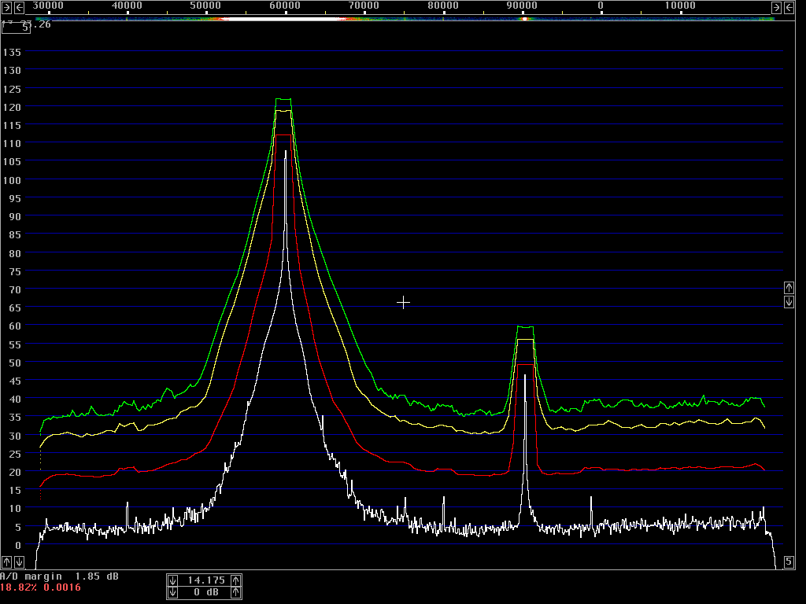Click the right arrow button beside the 30000 label

point(6,7)
